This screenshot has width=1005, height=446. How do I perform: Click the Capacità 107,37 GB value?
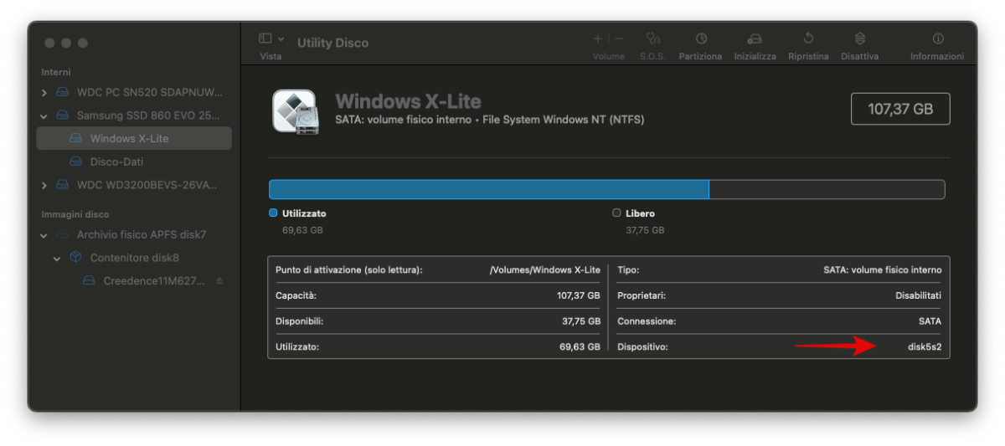point(579,295)
